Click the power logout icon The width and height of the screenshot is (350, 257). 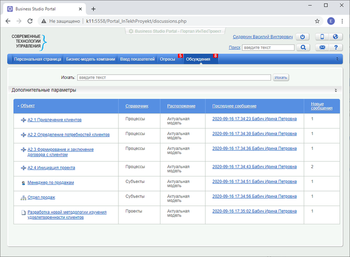302,37
